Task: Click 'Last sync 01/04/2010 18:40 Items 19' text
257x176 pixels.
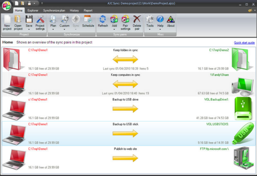Action: 126,93
